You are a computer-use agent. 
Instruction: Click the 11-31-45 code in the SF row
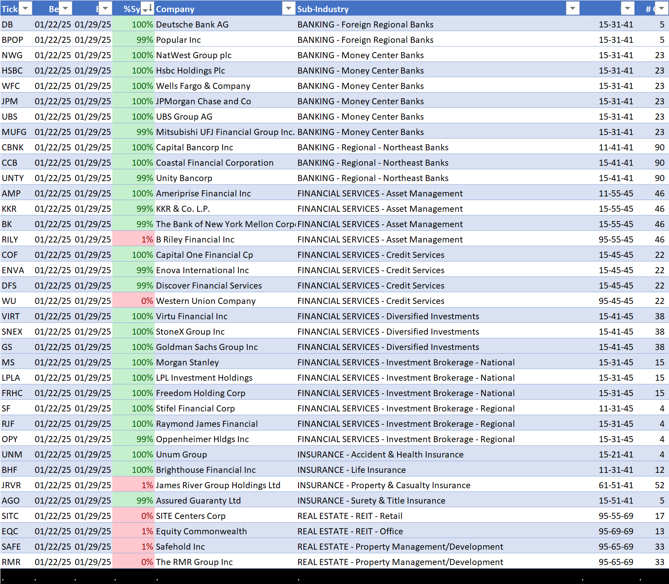(616, 409)
